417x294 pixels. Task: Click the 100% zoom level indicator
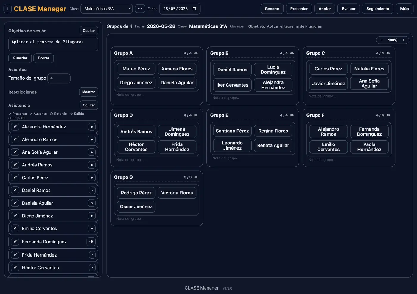[393, 40]
